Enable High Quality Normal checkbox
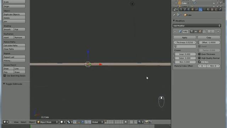The height and width of the screenshot is (128, 227). 199,58
